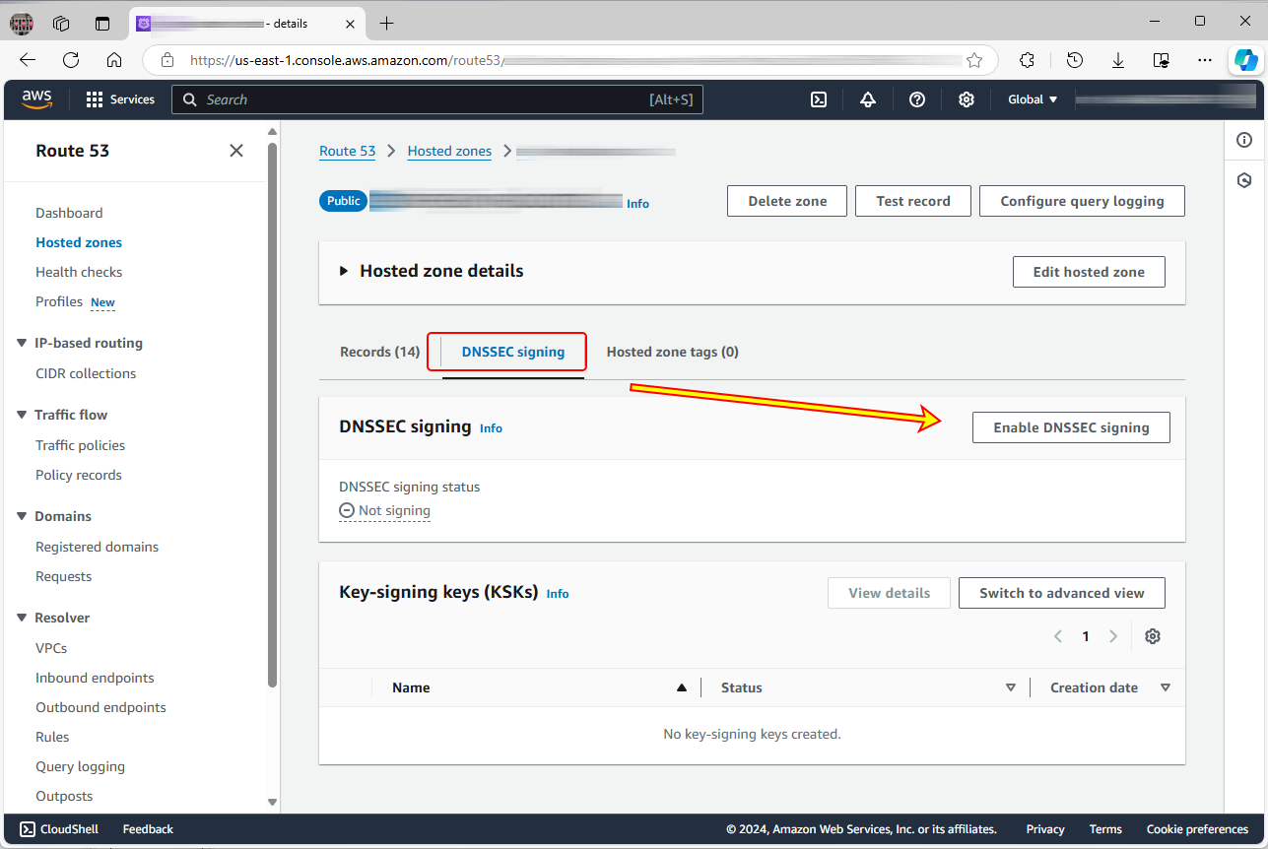
Task: Open KSK table preferences gear
Action: point(1152,636)
